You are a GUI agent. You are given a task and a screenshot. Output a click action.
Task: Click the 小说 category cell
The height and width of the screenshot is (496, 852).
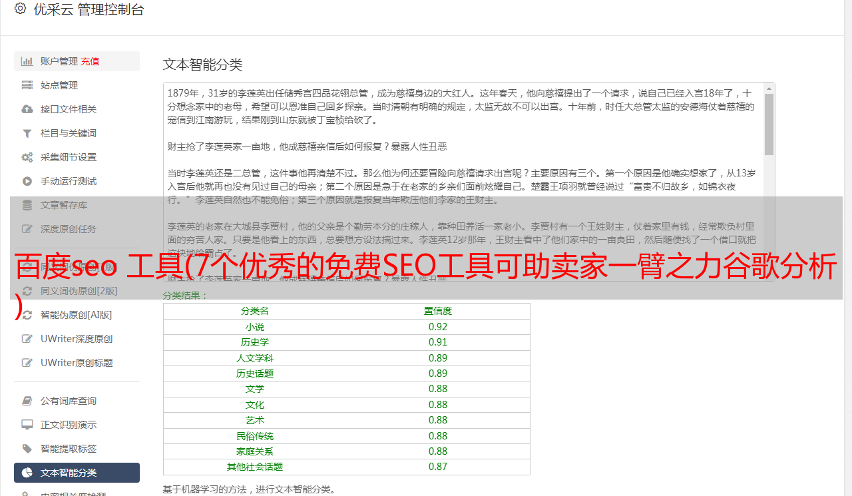click(255, 327)
